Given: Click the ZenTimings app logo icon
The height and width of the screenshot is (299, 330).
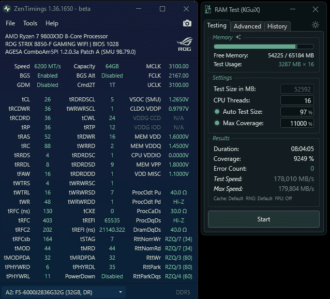Looking at the screenshot, I should (7, 9).
